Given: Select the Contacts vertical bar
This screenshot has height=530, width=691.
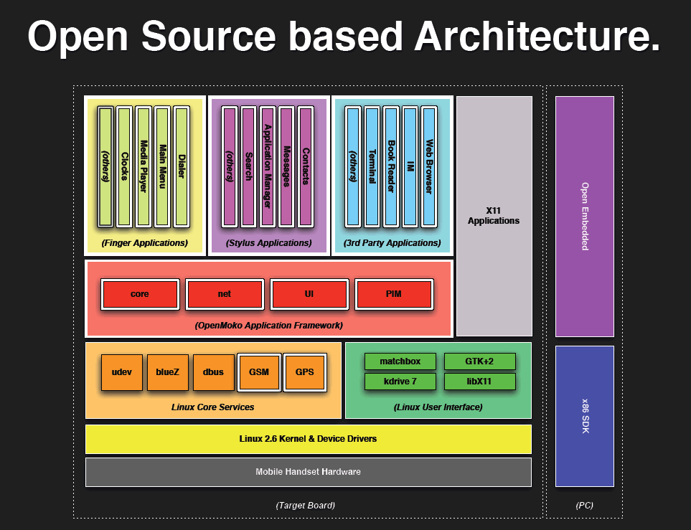Looking at the screenshot, I should (x=306, y=166).
